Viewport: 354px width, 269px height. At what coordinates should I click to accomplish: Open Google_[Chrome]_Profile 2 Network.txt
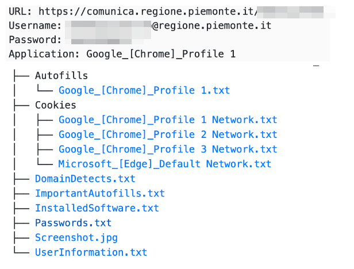pos(167,134)
